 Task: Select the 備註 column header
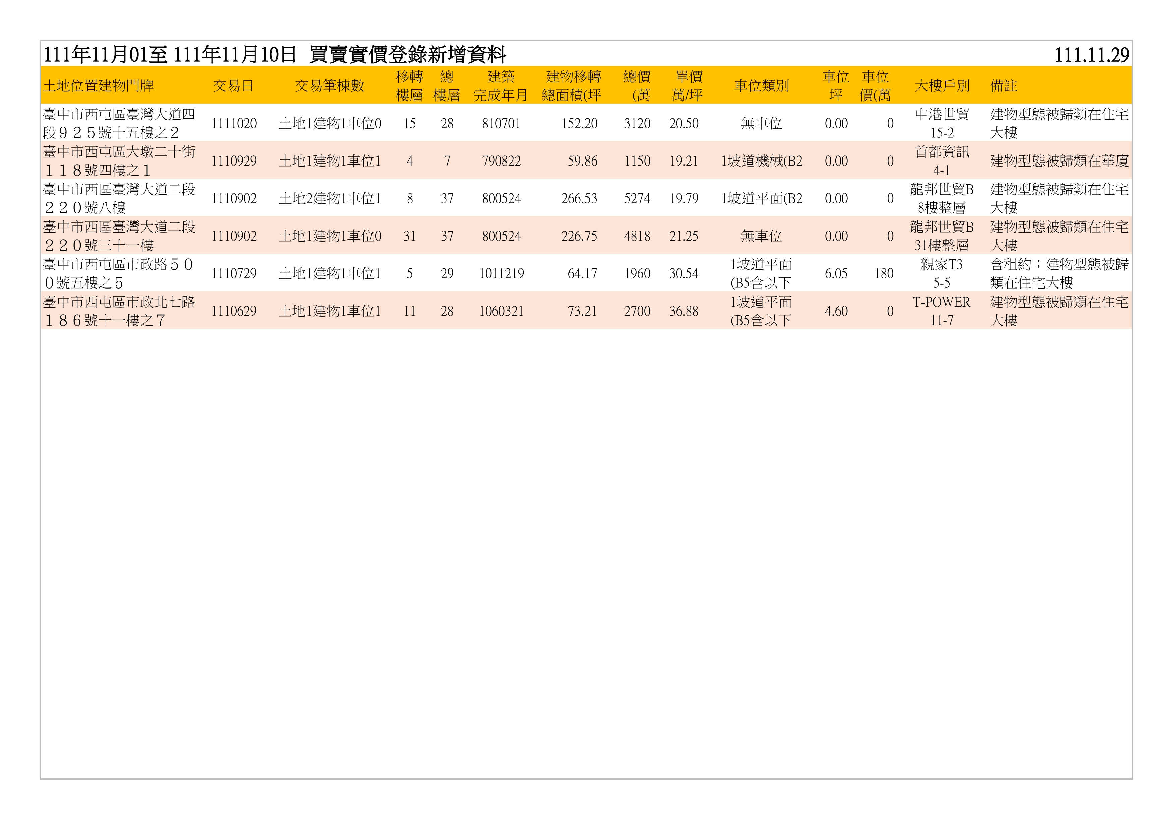tap(1003, 85)
